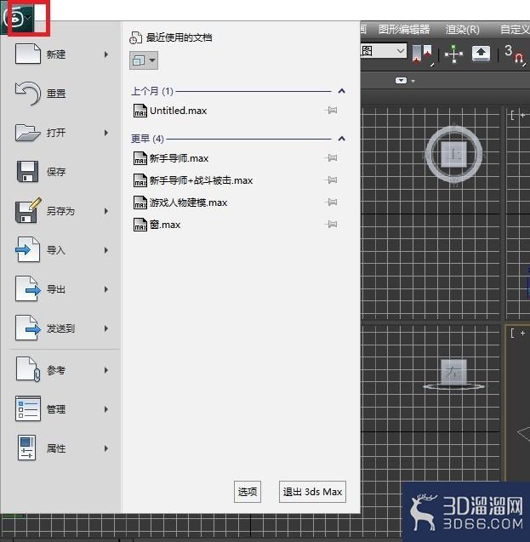The width and height of the screenshot is (530, 542).
Task: Collapse the 更早 (4) group
Action: pyautogui.click(x=341, y=139)
